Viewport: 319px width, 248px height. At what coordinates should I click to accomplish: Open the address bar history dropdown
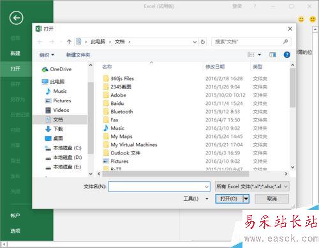pos(195,42)
